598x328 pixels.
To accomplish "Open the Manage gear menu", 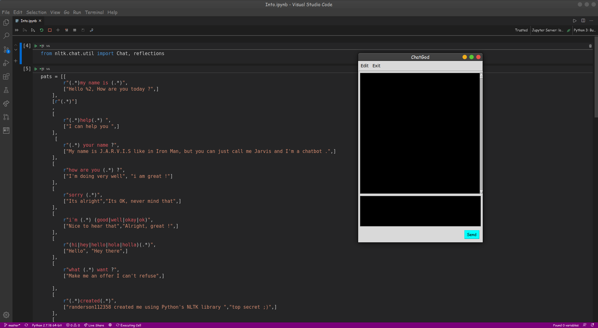I will point(6,315).
